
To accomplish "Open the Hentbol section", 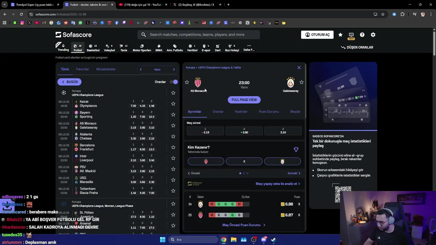I will tap(192, 48).
